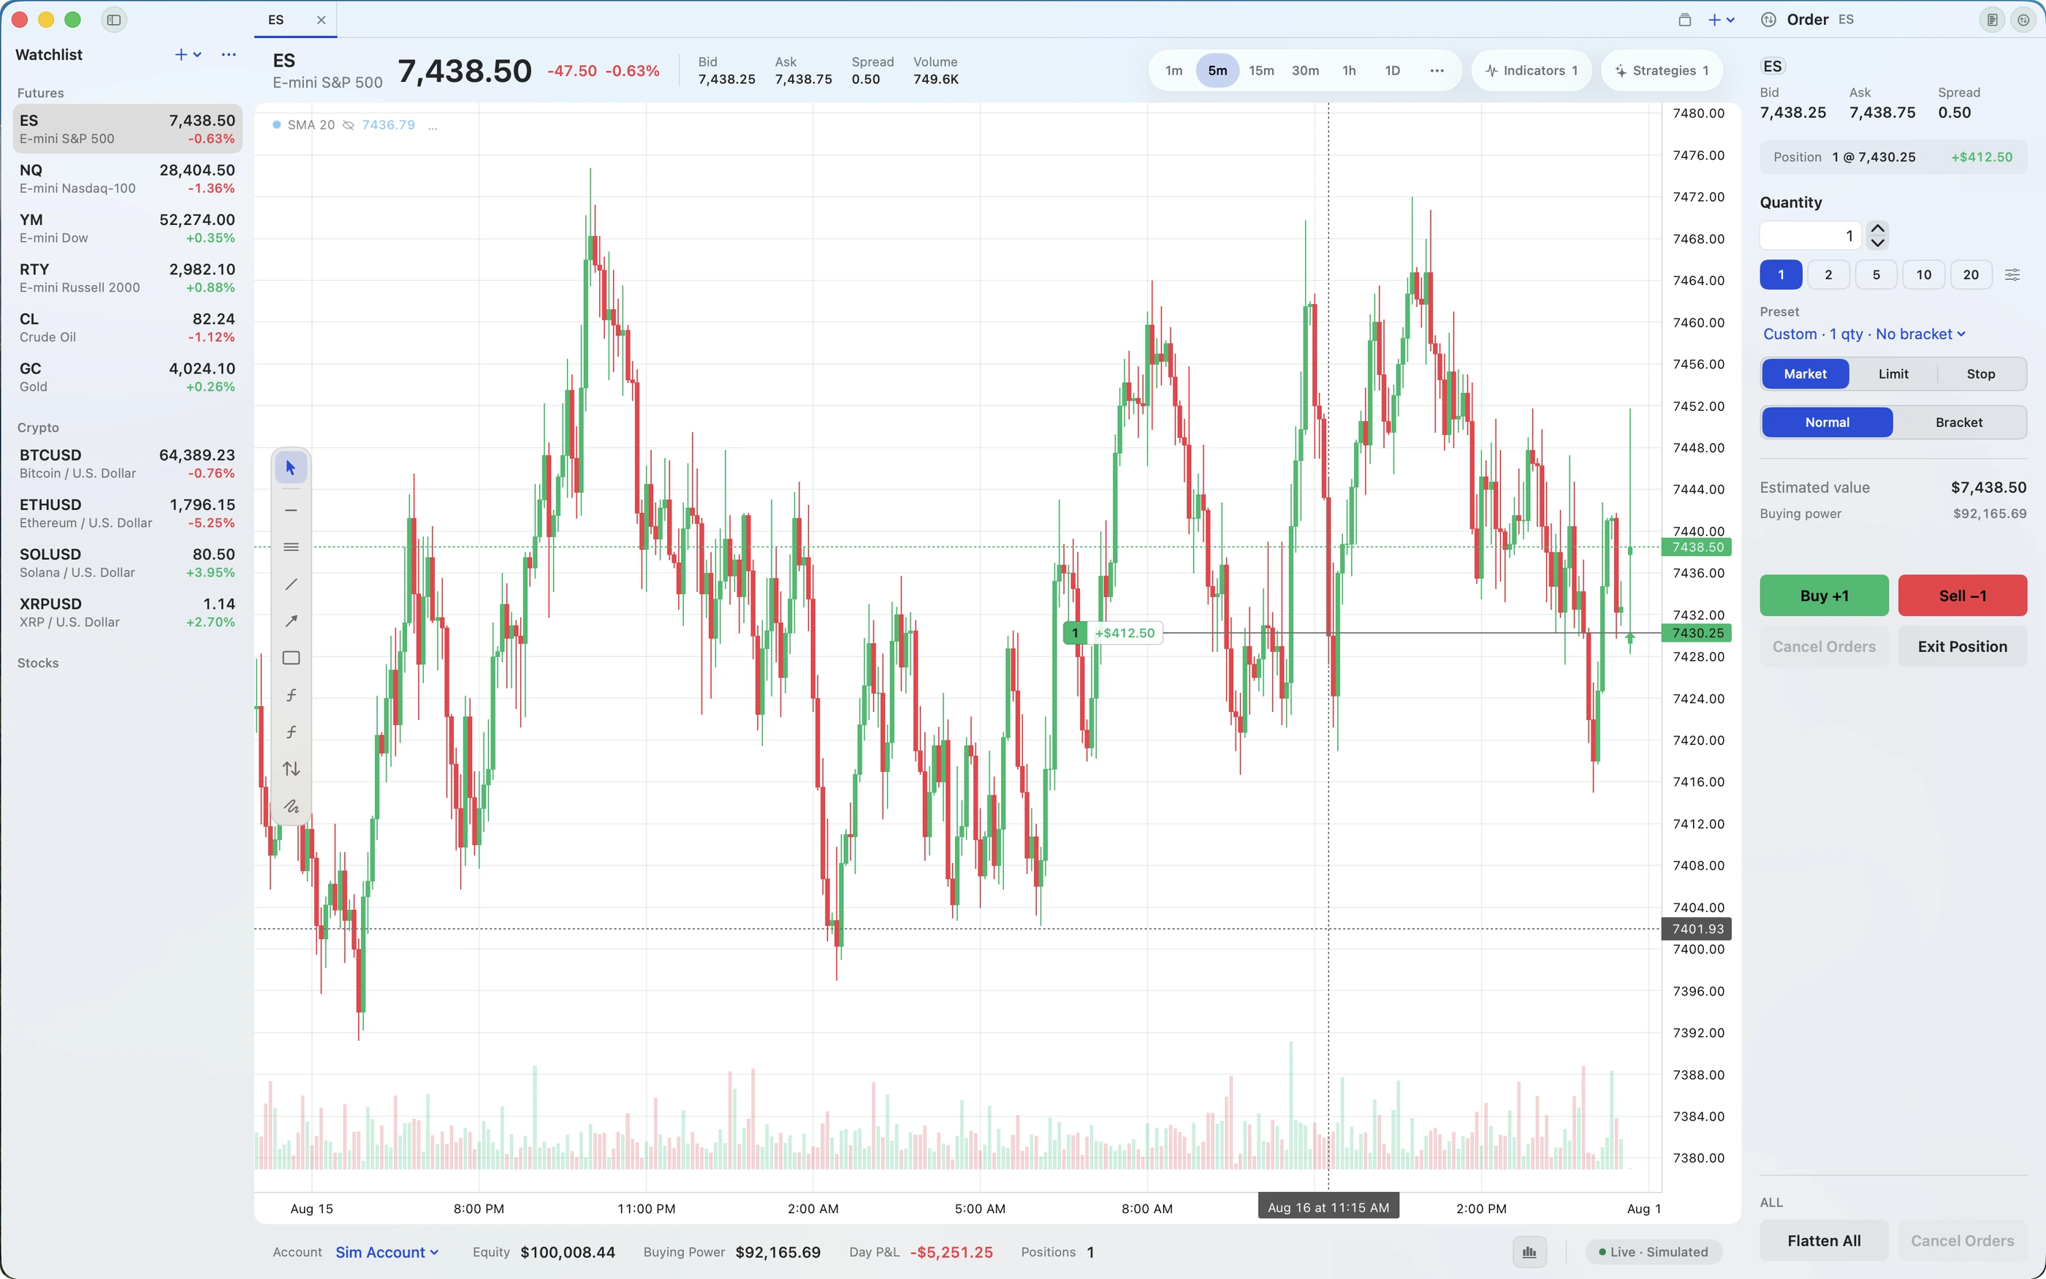Switch chart to 1m timeframe
The width and height of the screenshot is (2046, 1279).
pyautogui.click(x=1174, y=71)
